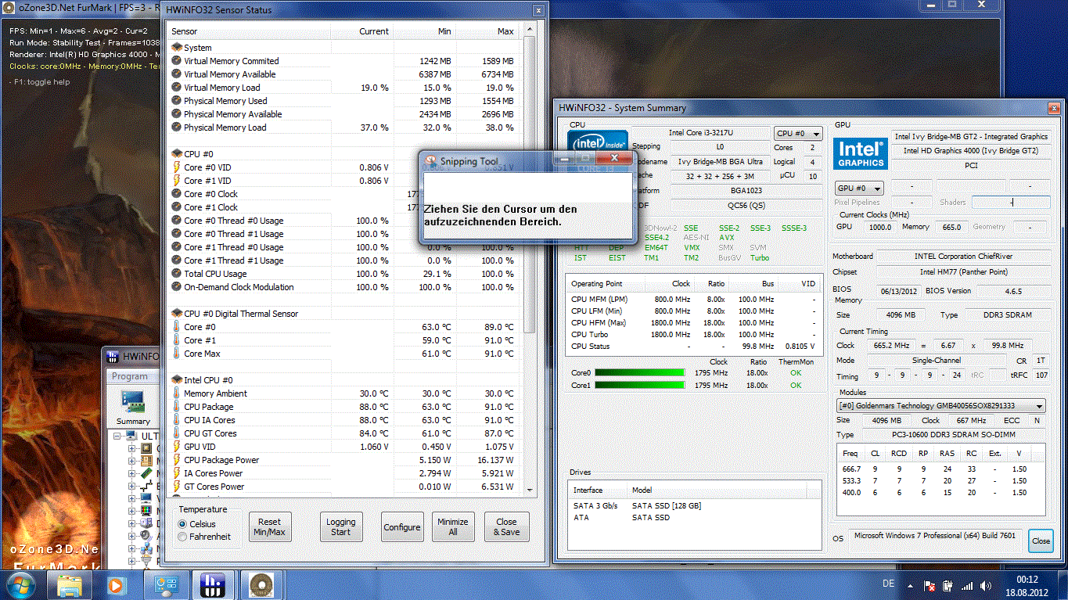Open the Program menu in HWiNFO main window

[129, 376]
